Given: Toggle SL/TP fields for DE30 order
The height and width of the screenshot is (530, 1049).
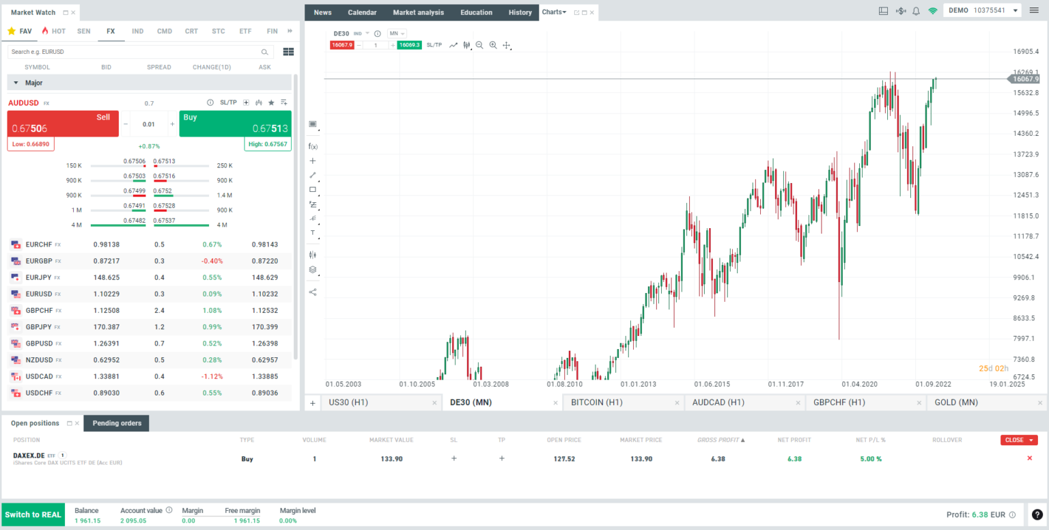Looking at the screenshot, I should [x=434, y=45].
